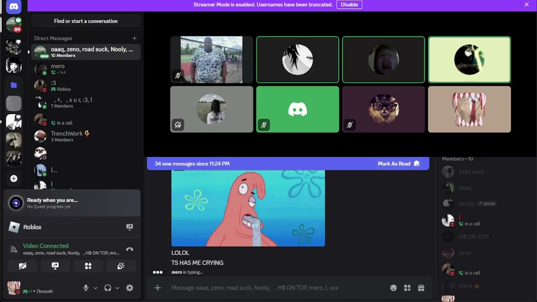Disconnect from the call with hang-up icon
The width and height of the screenshot is (537, 302).
pos(130,249)
